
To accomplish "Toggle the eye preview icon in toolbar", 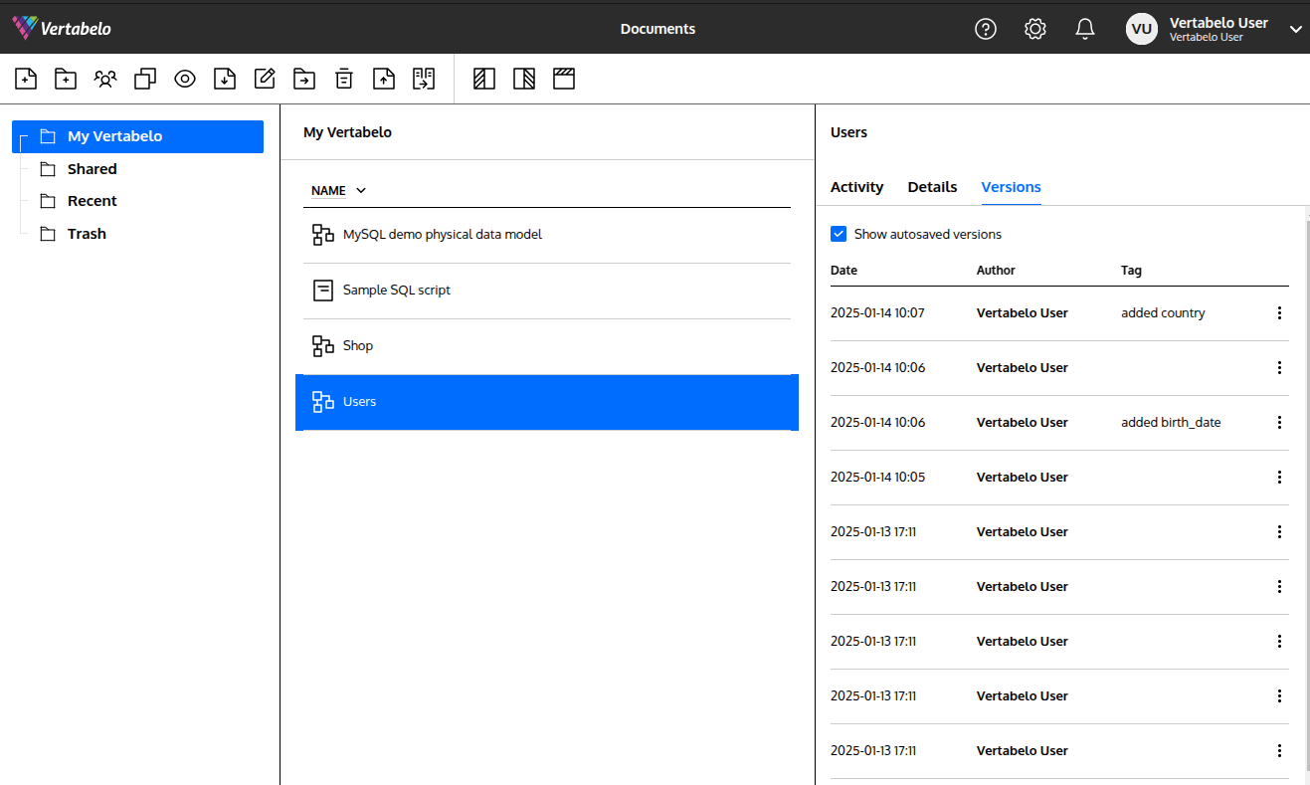I will tap(185, 79).
